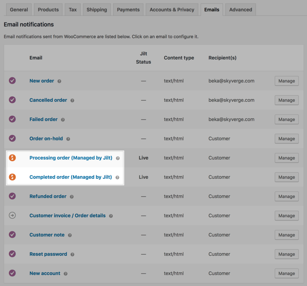Switch to the General settings tab
Viewport: 307px width, 286px height.
tap(19, 10)
